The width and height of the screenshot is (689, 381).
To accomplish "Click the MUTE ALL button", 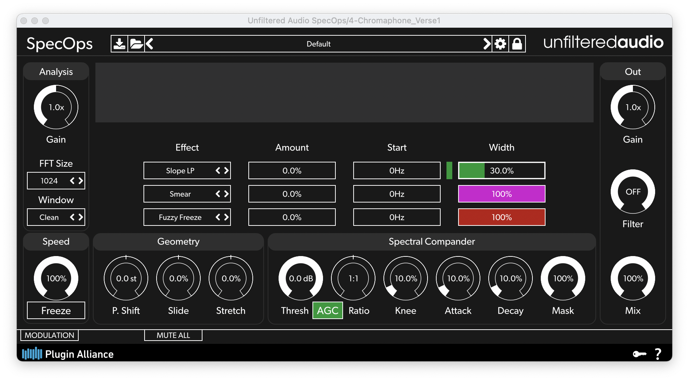I will (x=173, y=335).
